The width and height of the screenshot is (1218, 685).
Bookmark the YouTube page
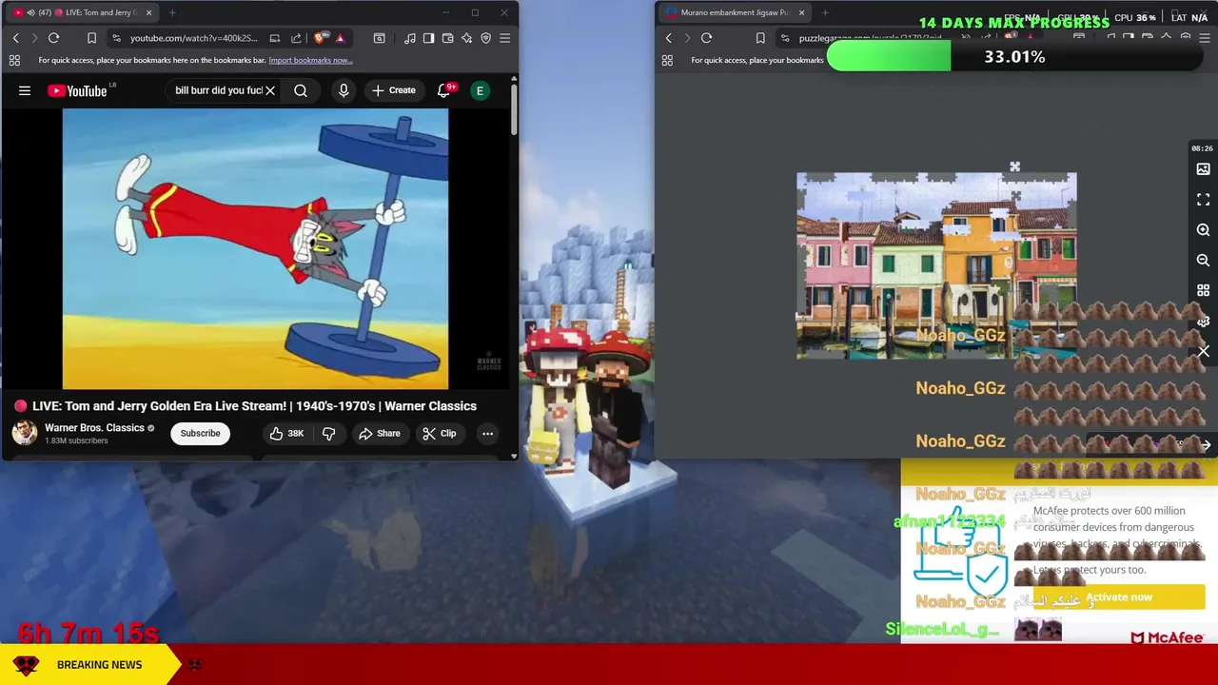click(91, 38)
